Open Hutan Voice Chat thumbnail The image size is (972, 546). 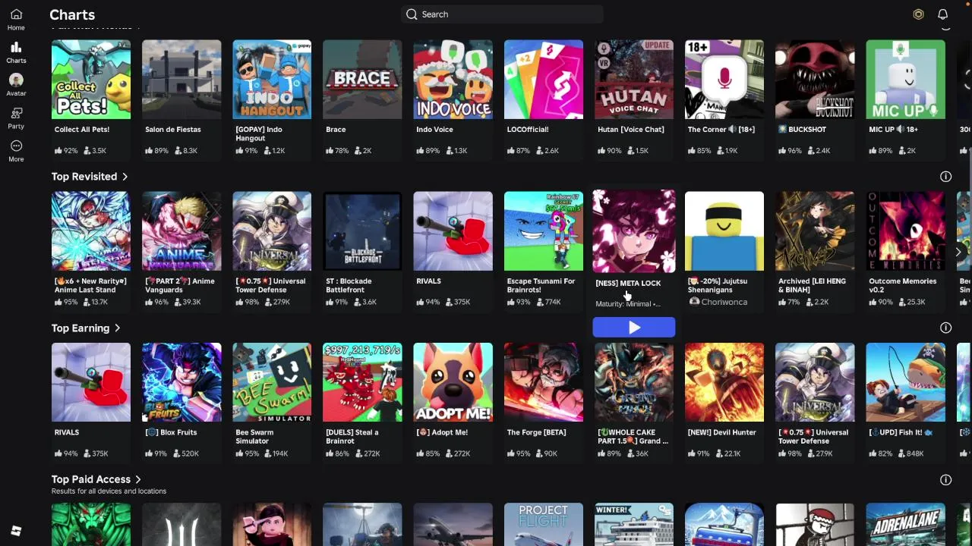[634, 80]
